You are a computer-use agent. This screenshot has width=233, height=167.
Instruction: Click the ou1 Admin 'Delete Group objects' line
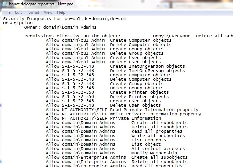pyautogui.click(x=104, y=53)
